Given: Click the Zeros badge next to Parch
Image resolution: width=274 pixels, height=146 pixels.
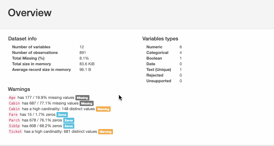Looking at the screenshot, I should point(69,120).
